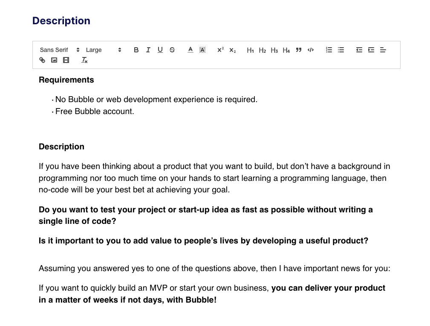Click the blue Description section title

[x=61, y=21]
